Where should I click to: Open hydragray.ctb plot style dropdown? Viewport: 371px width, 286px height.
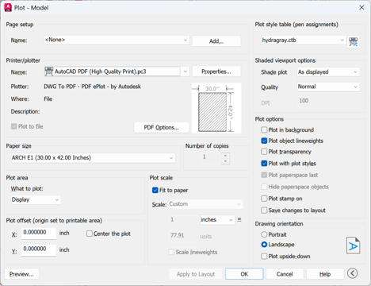(303, 41)
